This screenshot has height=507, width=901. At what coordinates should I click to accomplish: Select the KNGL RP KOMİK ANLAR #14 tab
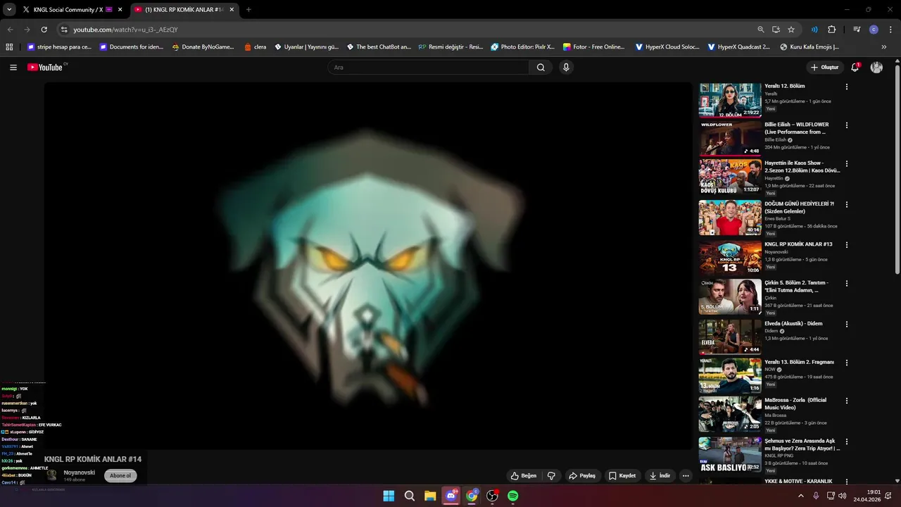tap(183, 10)
